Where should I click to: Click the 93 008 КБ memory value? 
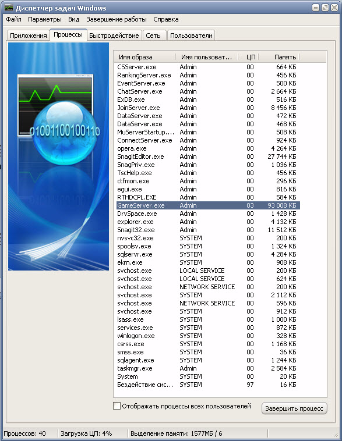[282, 205]
